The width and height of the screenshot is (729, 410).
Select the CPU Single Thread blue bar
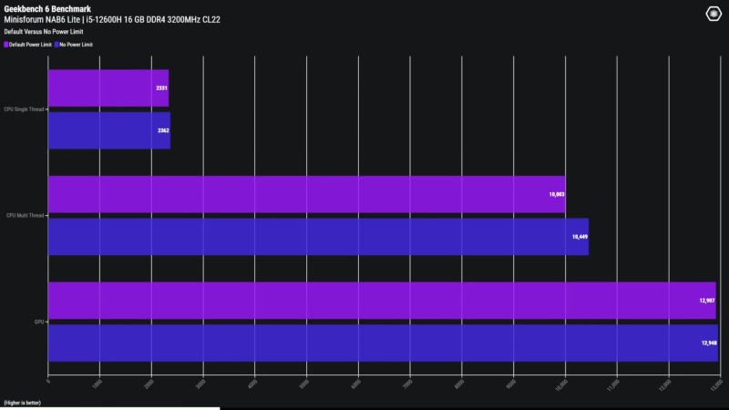pos(108,130)
